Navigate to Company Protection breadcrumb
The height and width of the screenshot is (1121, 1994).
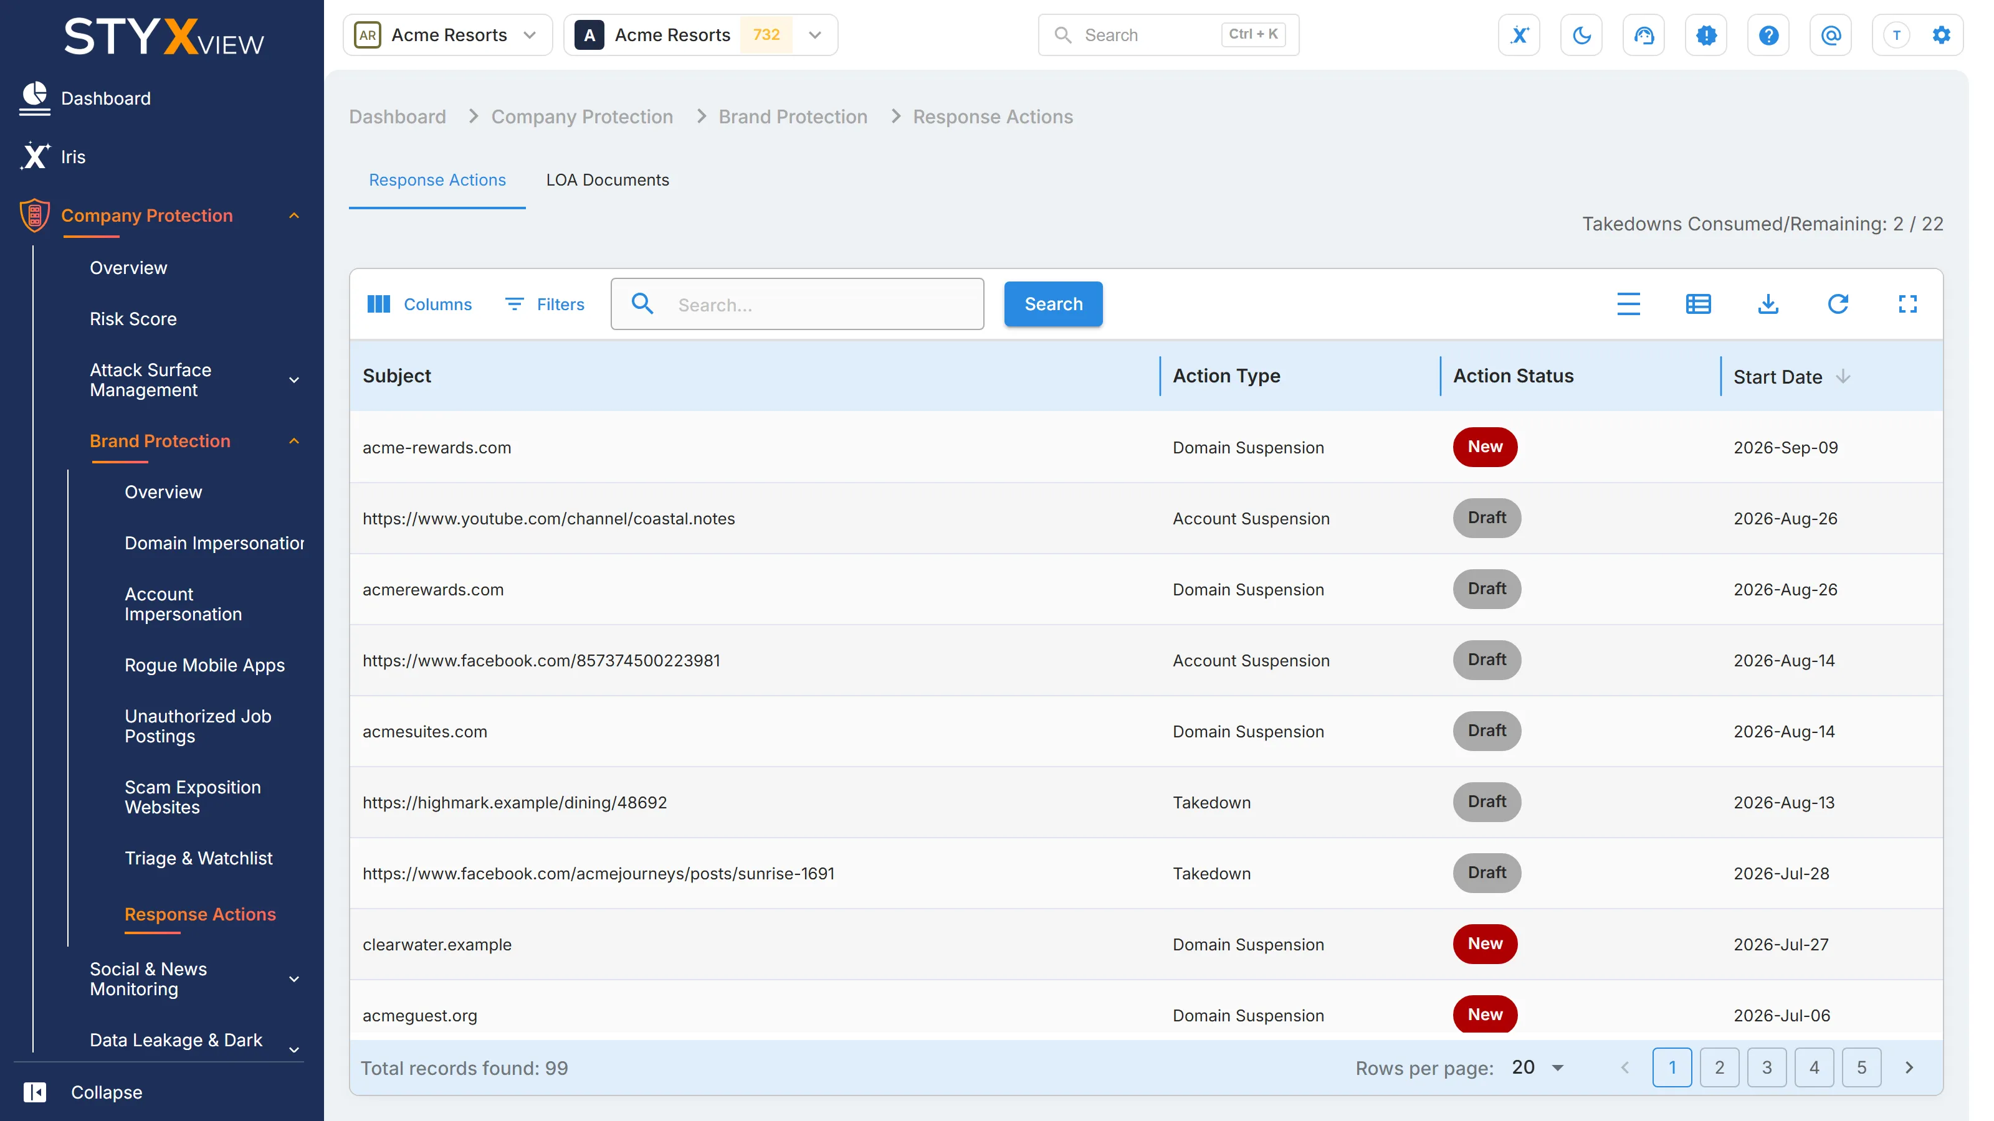[582, 117]
